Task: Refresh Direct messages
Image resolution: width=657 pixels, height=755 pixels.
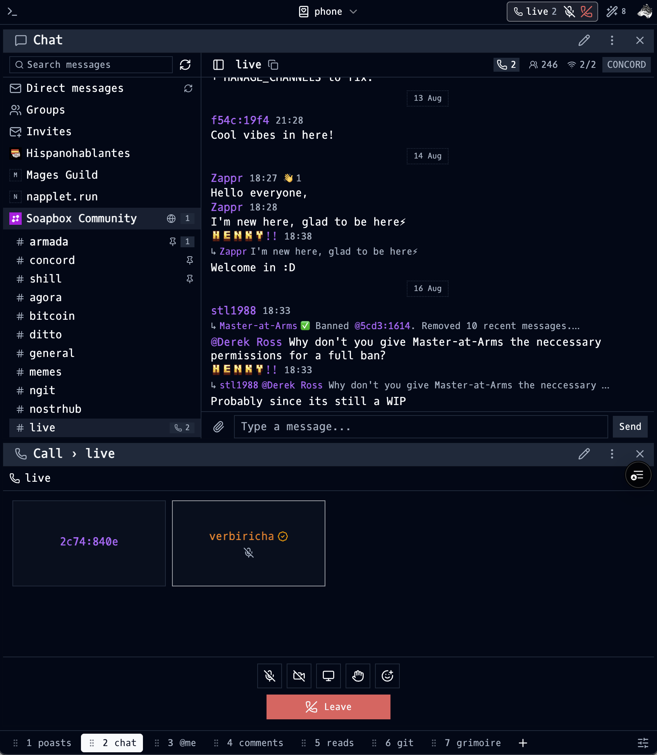Action: (188, 88)
